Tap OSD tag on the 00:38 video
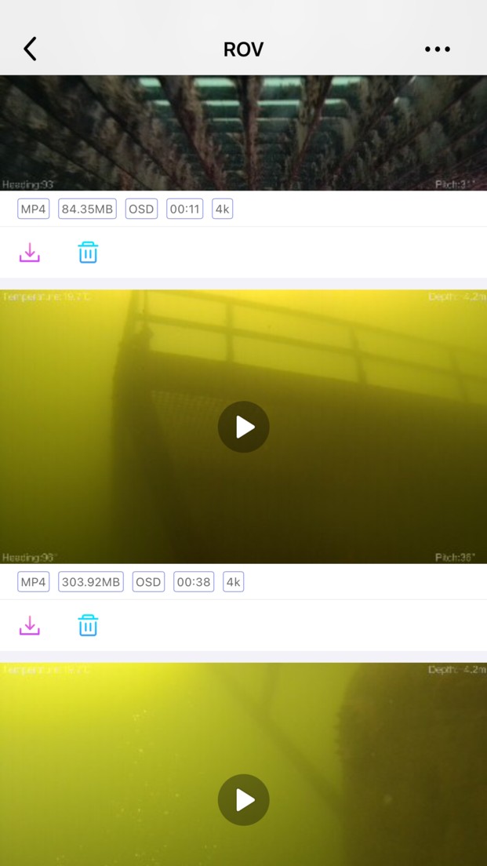This screenshot has width=487, height=866. click(148, 582)
